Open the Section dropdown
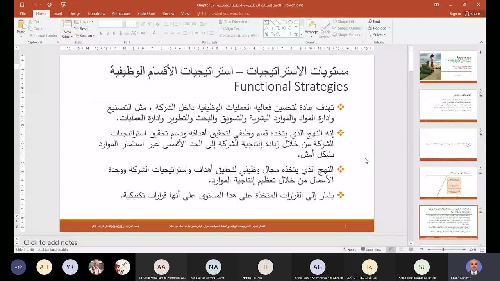This screenshot has width=500, height=281. (x=85, y=36)
